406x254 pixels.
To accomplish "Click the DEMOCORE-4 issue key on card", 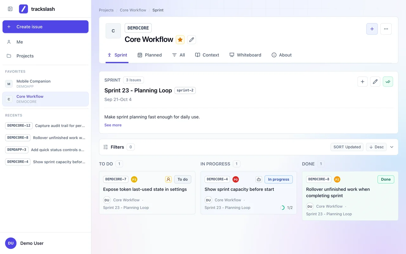I will (217, 179).
